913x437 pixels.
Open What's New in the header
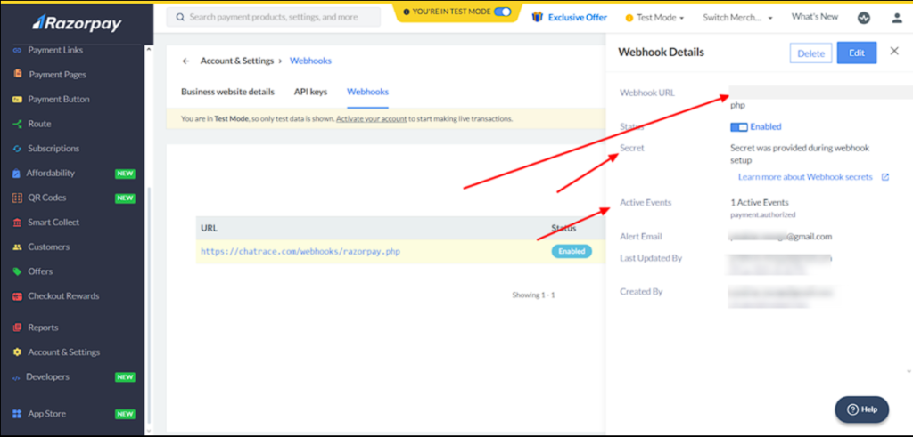(815, 16)
